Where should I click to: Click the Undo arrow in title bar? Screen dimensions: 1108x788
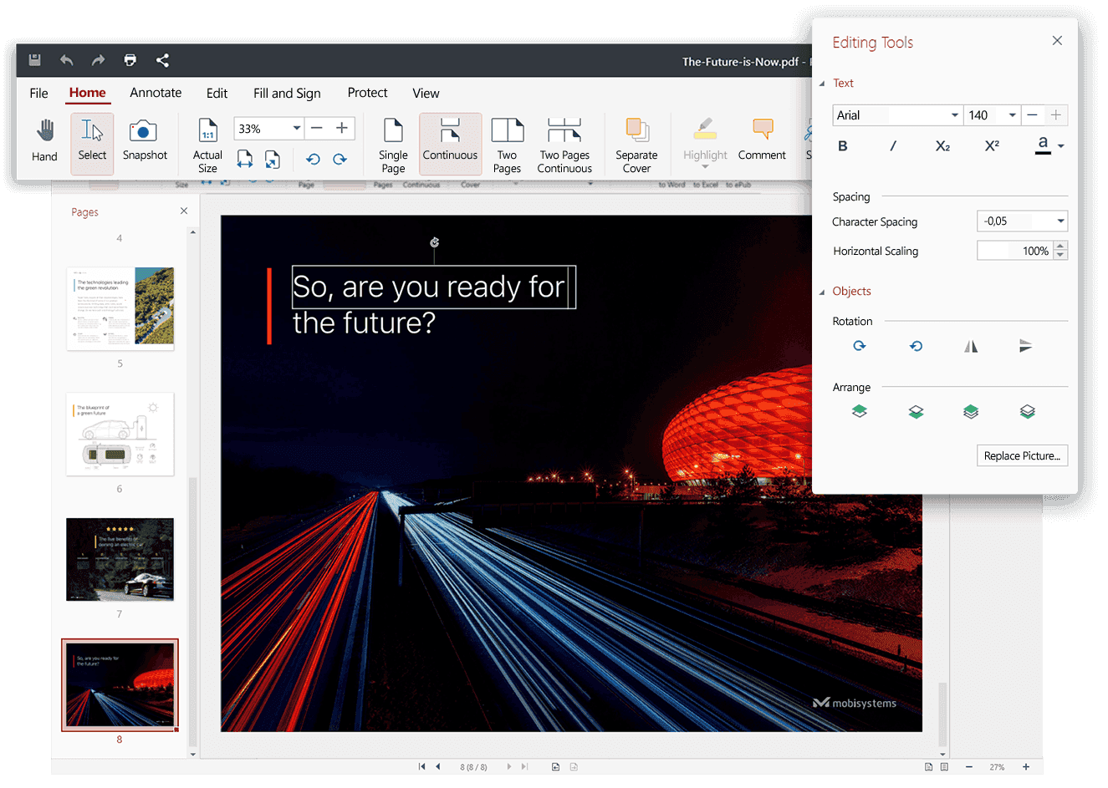pyautogui.click(x=67, y=60)
